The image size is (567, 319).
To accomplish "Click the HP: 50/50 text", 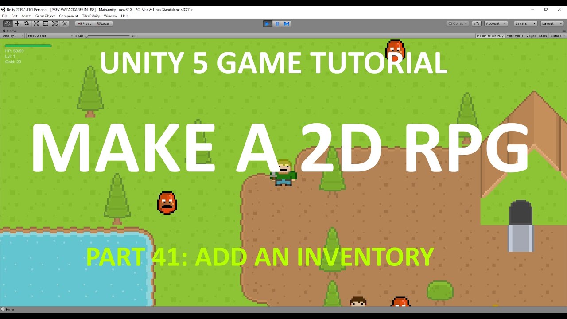I will [15, 51].
